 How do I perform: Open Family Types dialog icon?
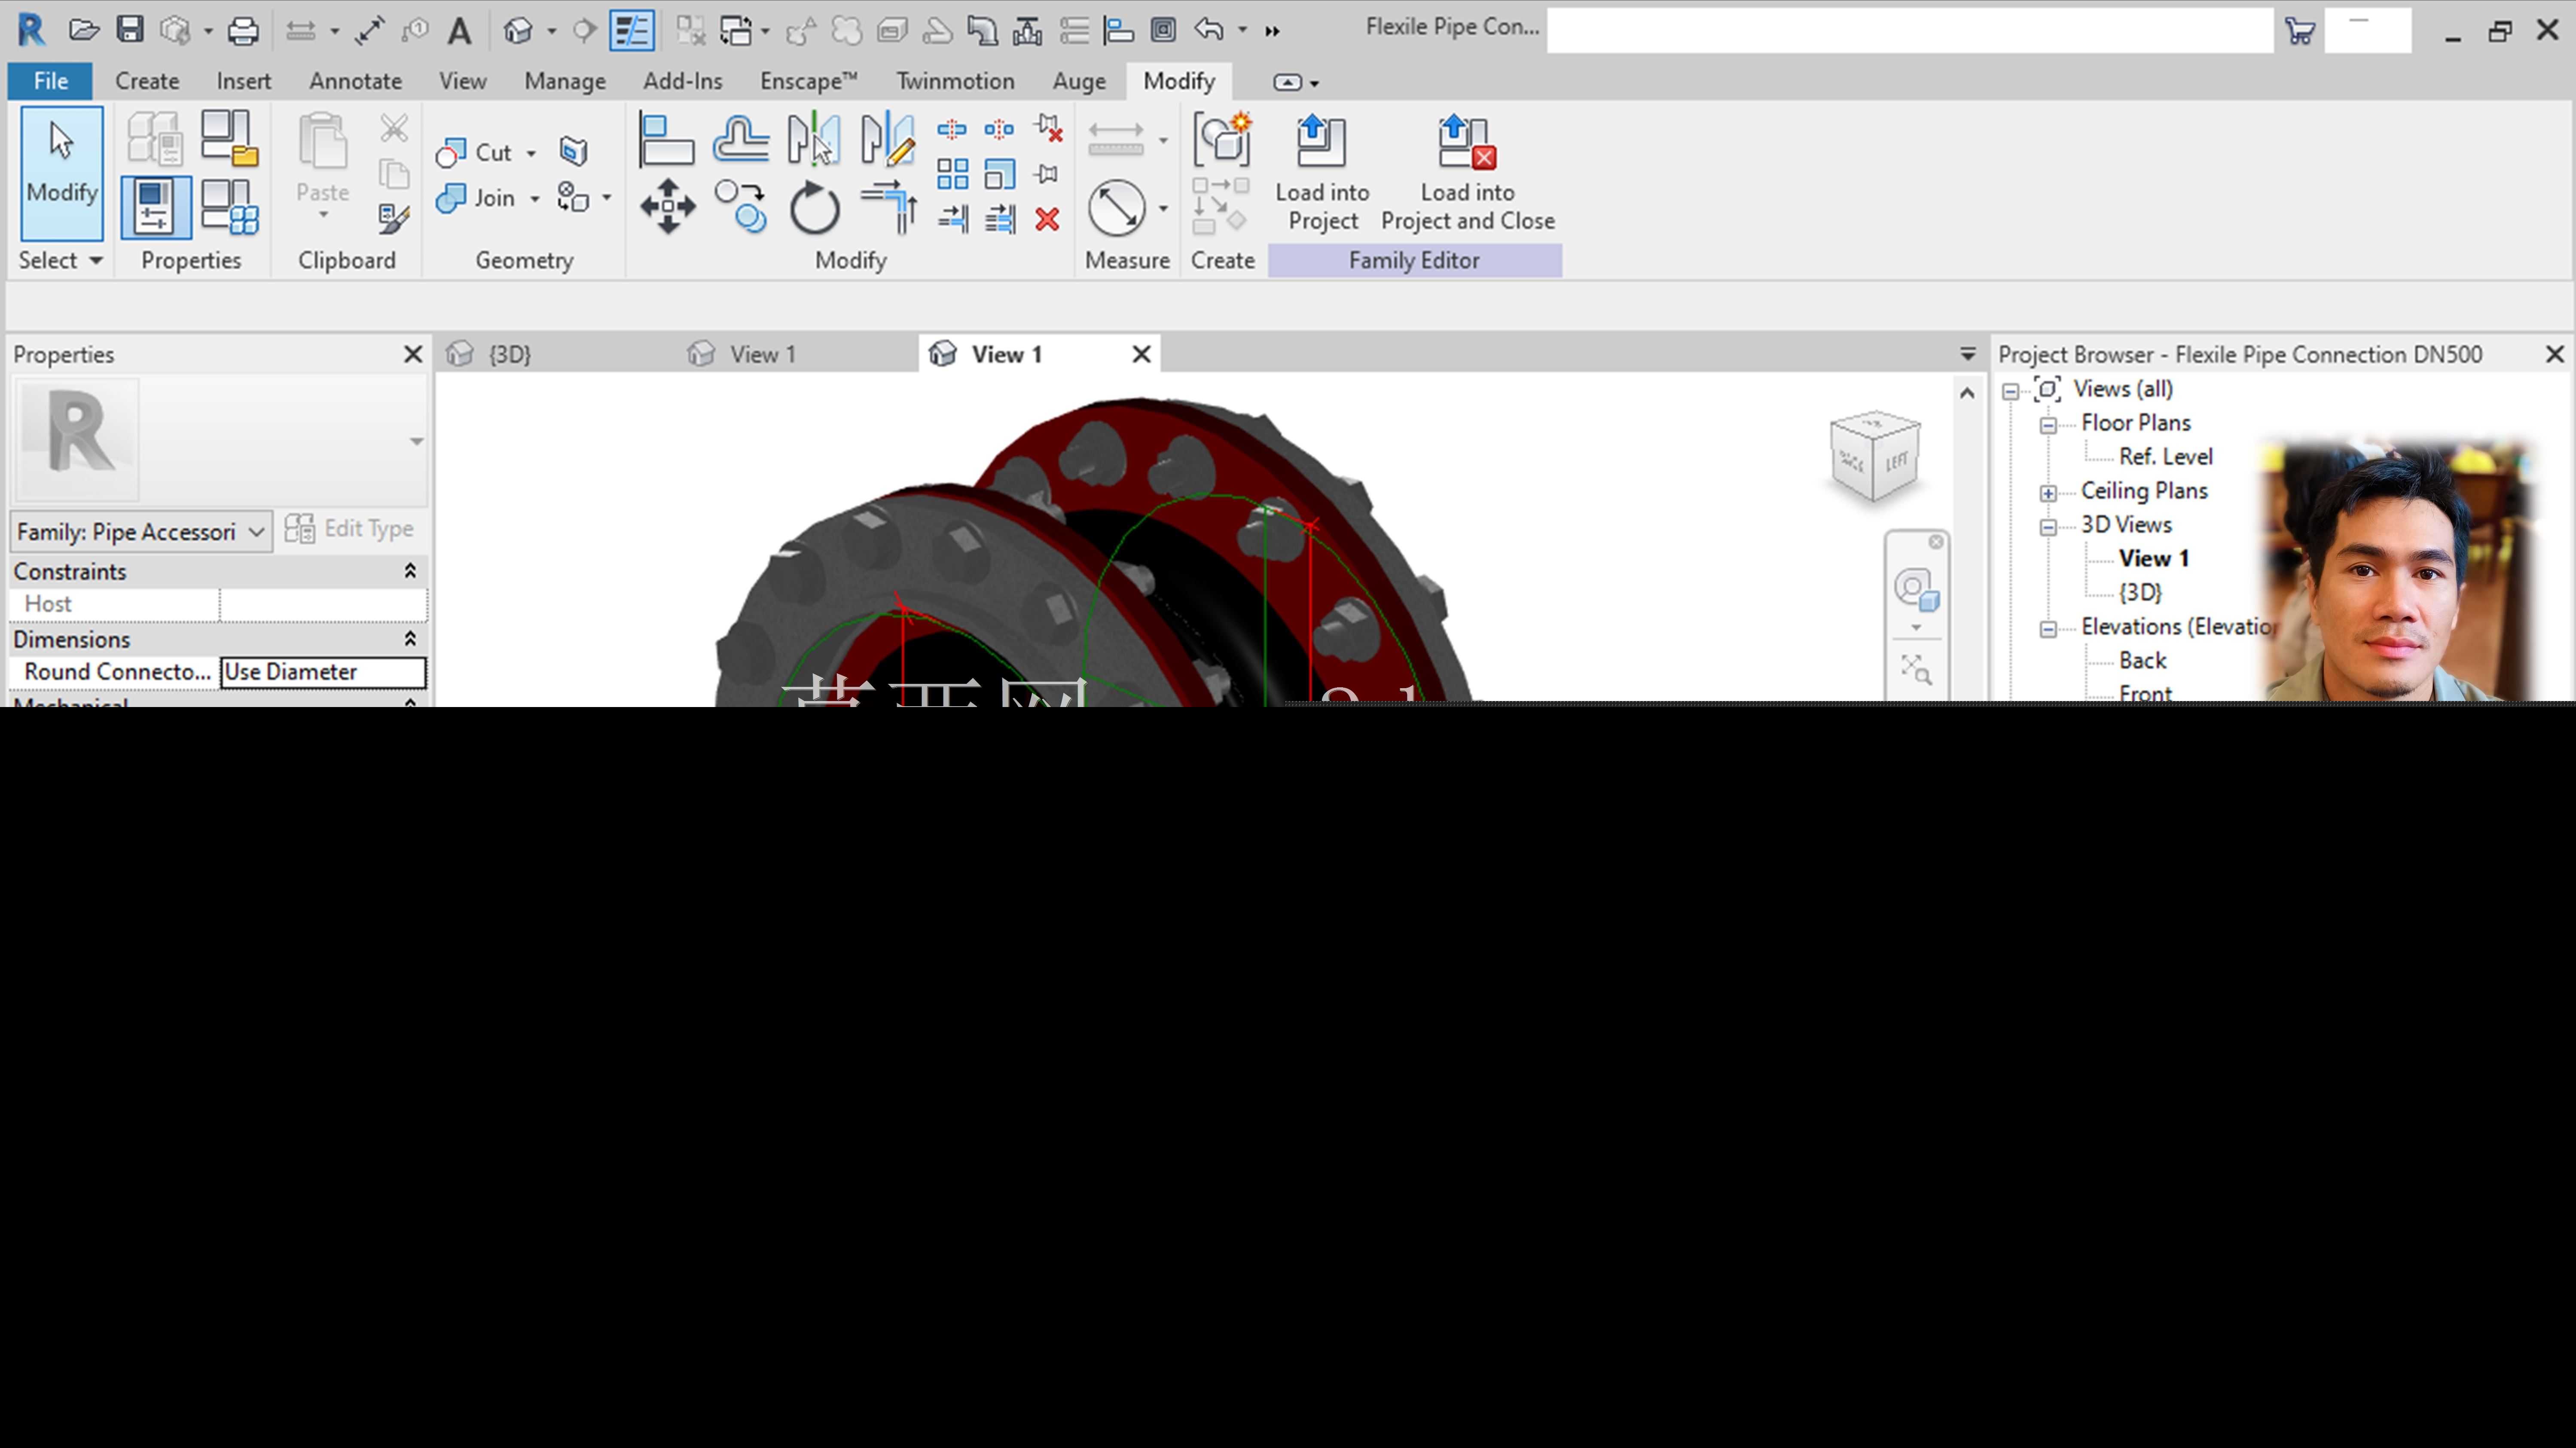(229, 207)
